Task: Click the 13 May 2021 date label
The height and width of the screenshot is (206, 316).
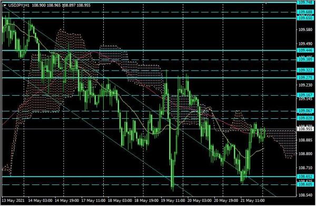Action: click(x=13, y=201)
